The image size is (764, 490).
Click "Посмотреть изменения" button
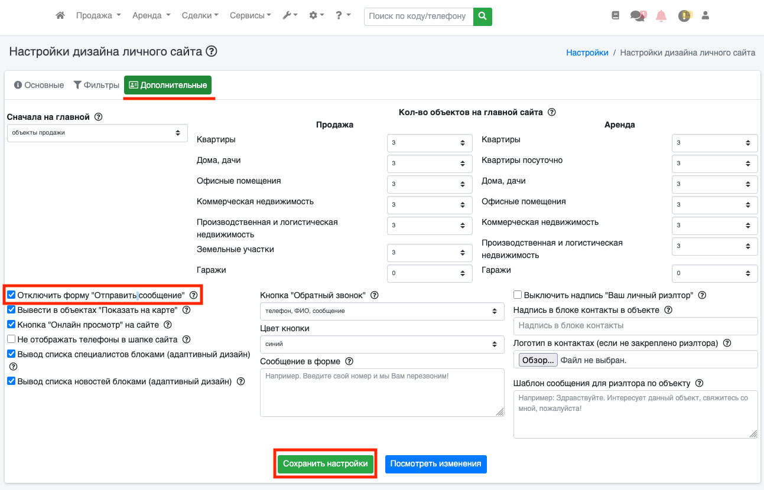[x=435, y=464]
